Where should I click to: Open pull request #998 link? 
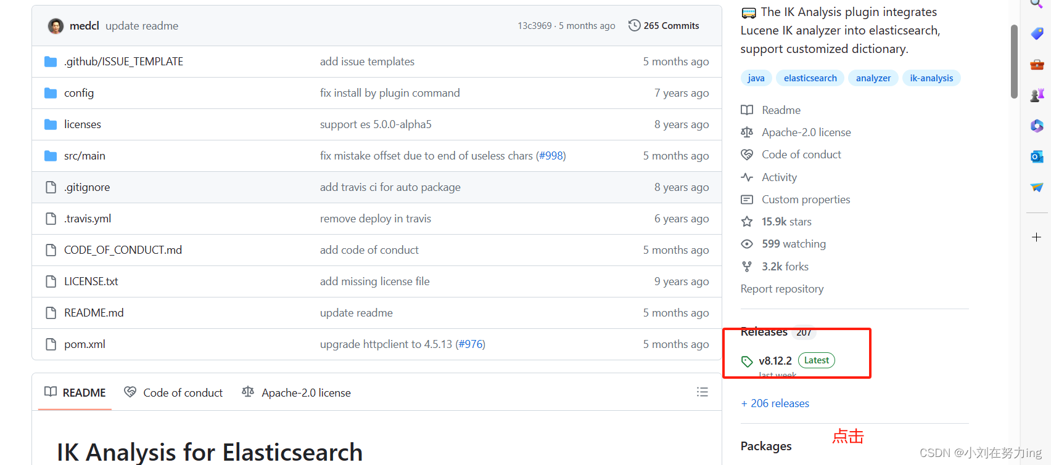point(551,156)
